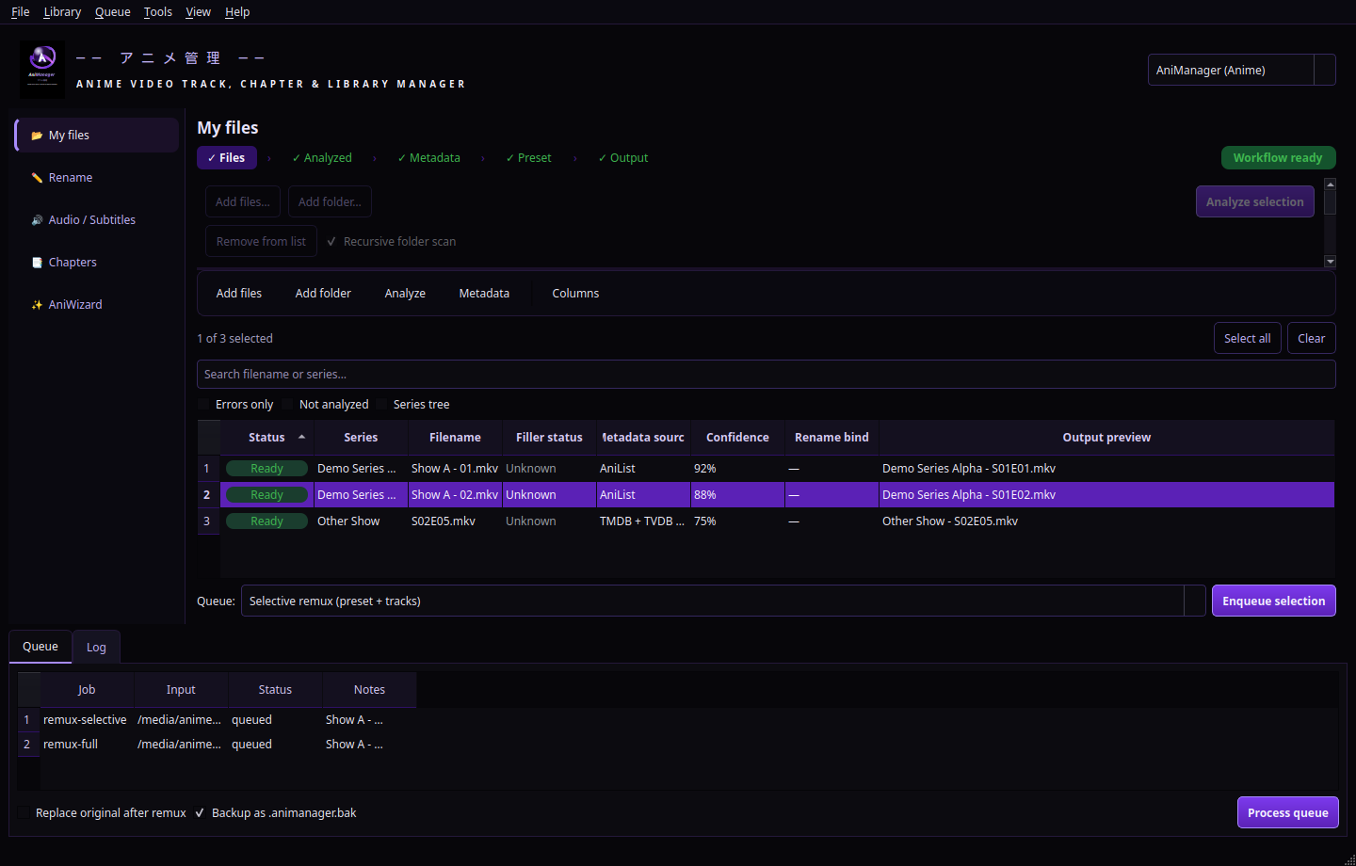The height and width of the screenshot is (866, 1356).
Task: Select the remux-full queue job
Action: point(86,745)
